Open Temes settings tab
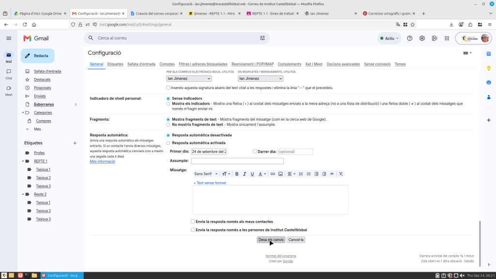The width and height of the screenshot is (496, 279). [400, 64]
